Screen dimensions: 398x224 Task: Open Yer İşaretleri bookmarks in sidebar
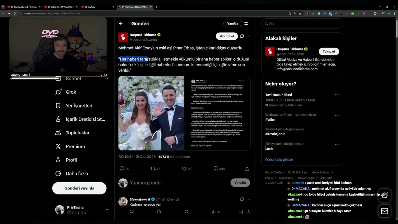74,106
